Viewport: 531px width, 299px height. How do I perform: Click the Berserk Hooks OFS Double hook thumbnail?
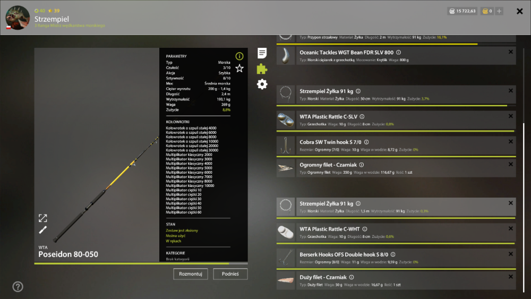[x=286, y=258]
